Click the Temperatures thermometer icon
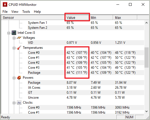 19,48
